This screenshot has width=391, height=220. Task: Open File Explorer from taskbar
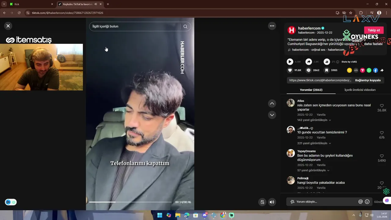pos(178,215)
